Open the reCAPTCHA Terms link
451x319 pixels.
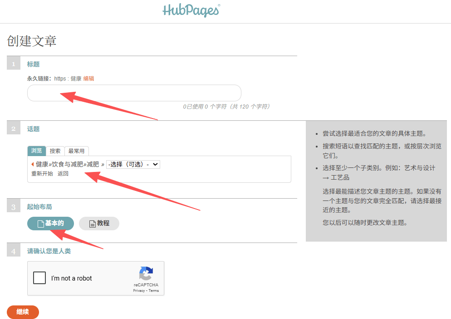[x=154, y=290]
